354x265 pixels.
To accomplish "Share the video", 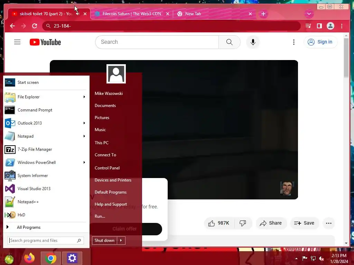I will (271, 223).
